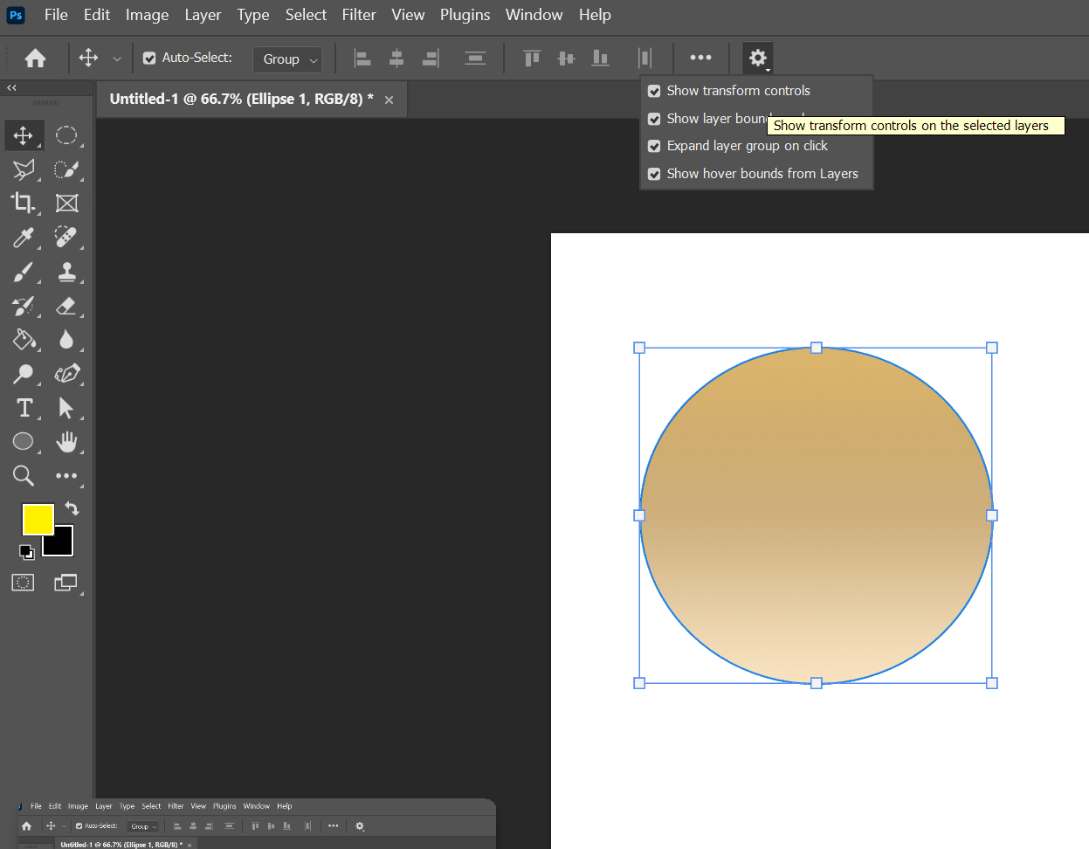Open the Filter menu
This screenshot has width=1089, height=849.
[358, 15]
